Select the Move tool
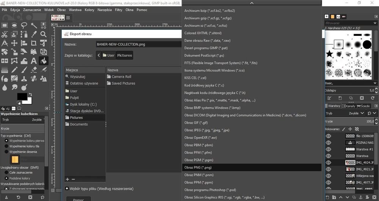 coord(14,43)
